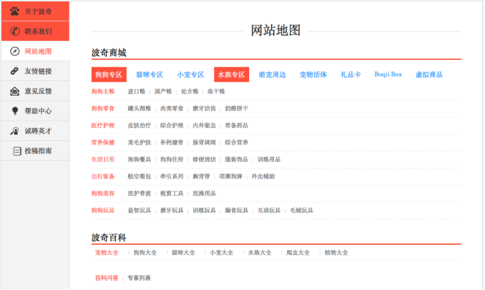Open the 罐头湿粮 link

coord(139,108)
